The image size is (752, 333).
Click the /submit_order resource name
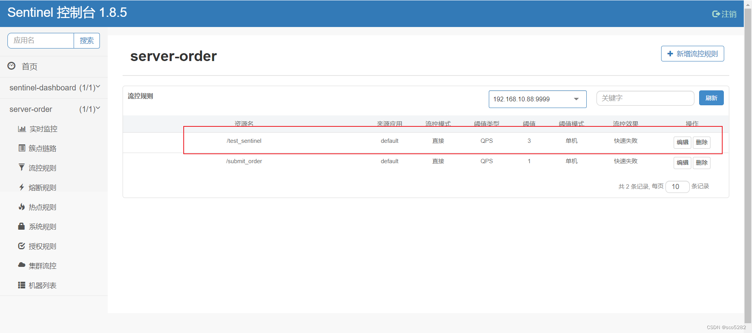(244, 161)
